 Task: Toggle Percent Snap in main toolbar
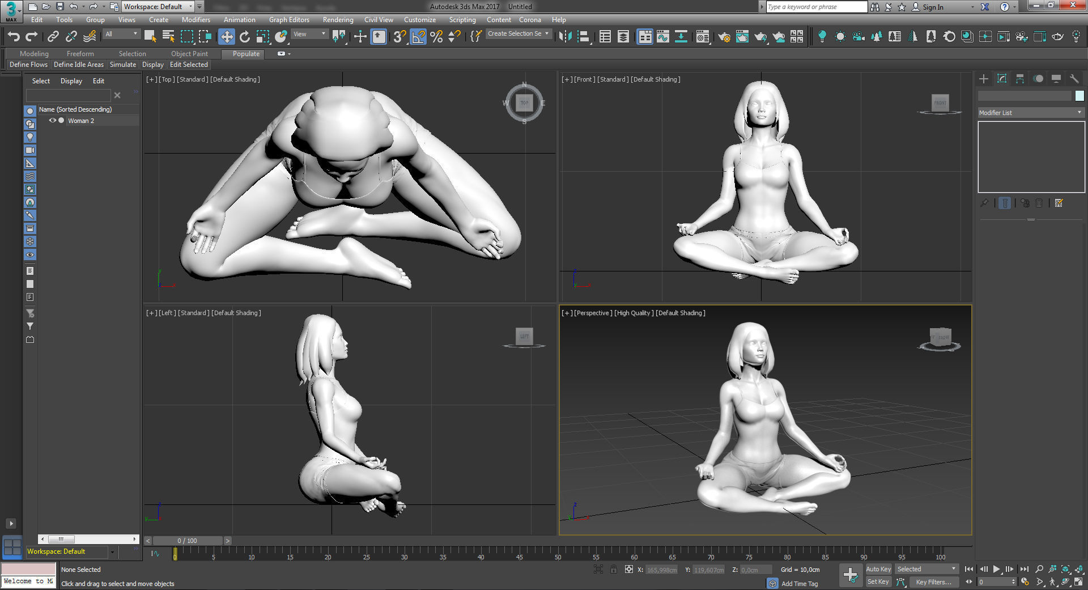point(436,37)
